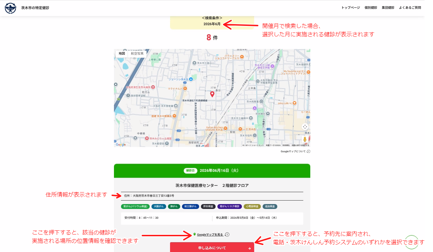The height and width of the screenshot is (252, 433).
Task: Open トップページ in the header
Action: pos(351,8)
